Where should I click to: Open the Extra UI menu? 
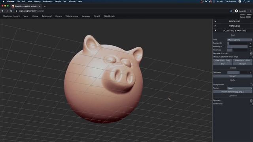pyautogui.click(x=97, y=16)
